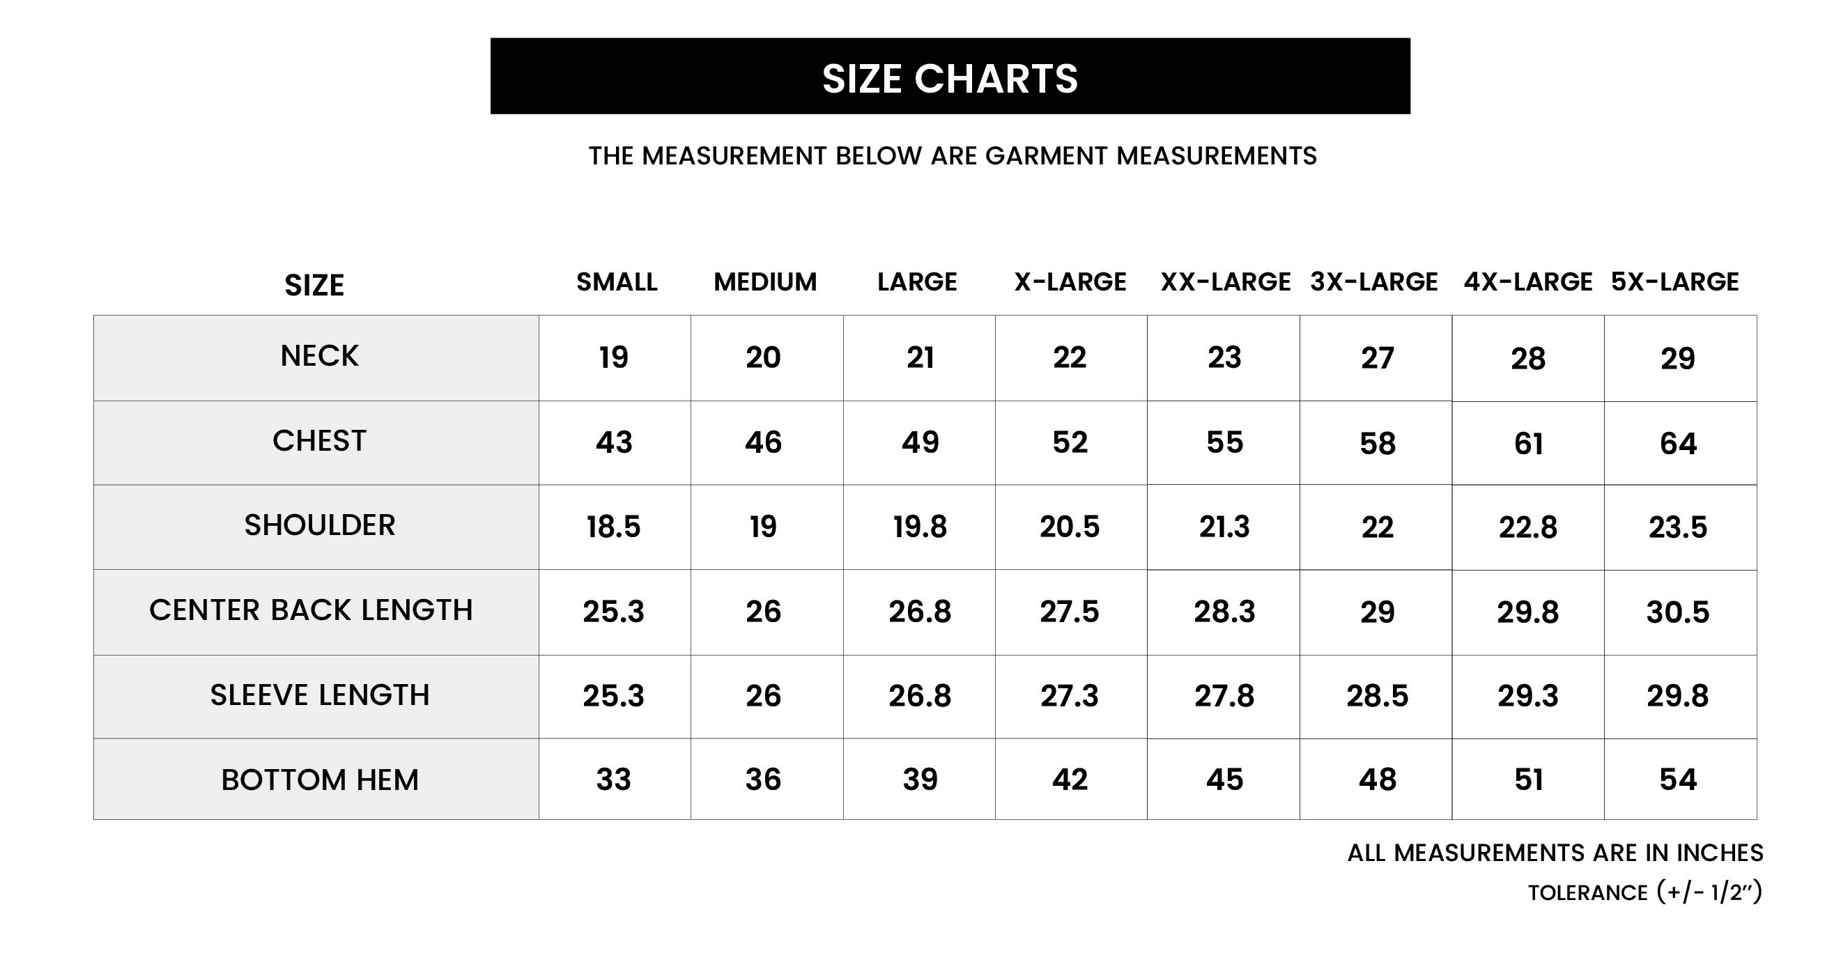1841x953 pixels.
Task: Click the SIZE heading above row labels
Action: [x=314, y=286]
